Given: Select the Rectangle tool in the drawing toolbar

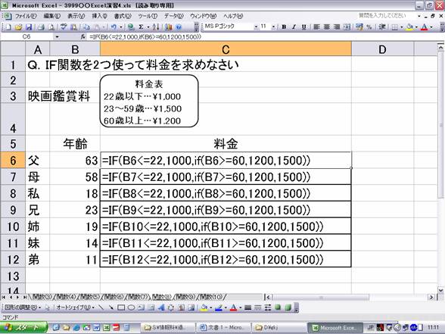Looking at the screenshot, I should 121,307.
